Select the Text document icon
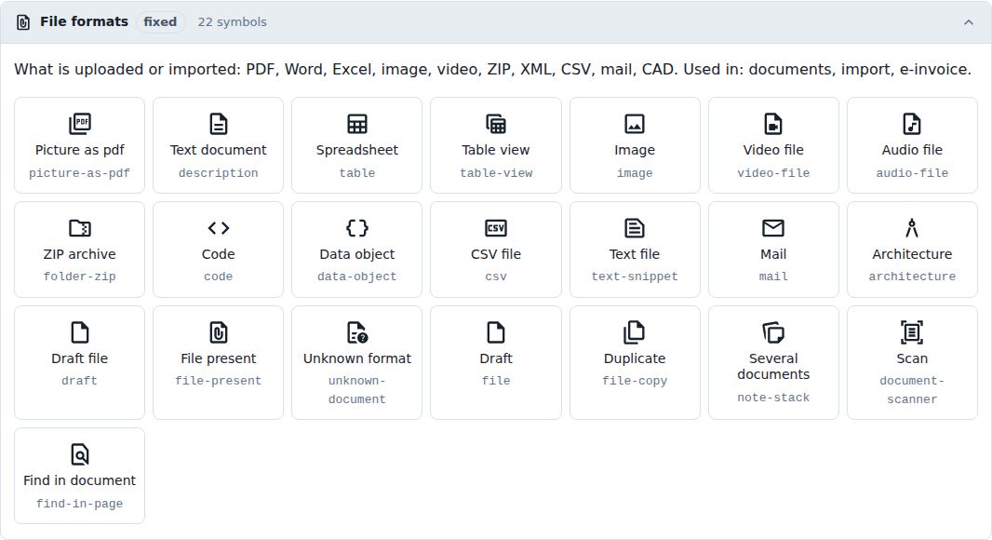The width and height of the screenshot is (992, 540). pos(219,124)
